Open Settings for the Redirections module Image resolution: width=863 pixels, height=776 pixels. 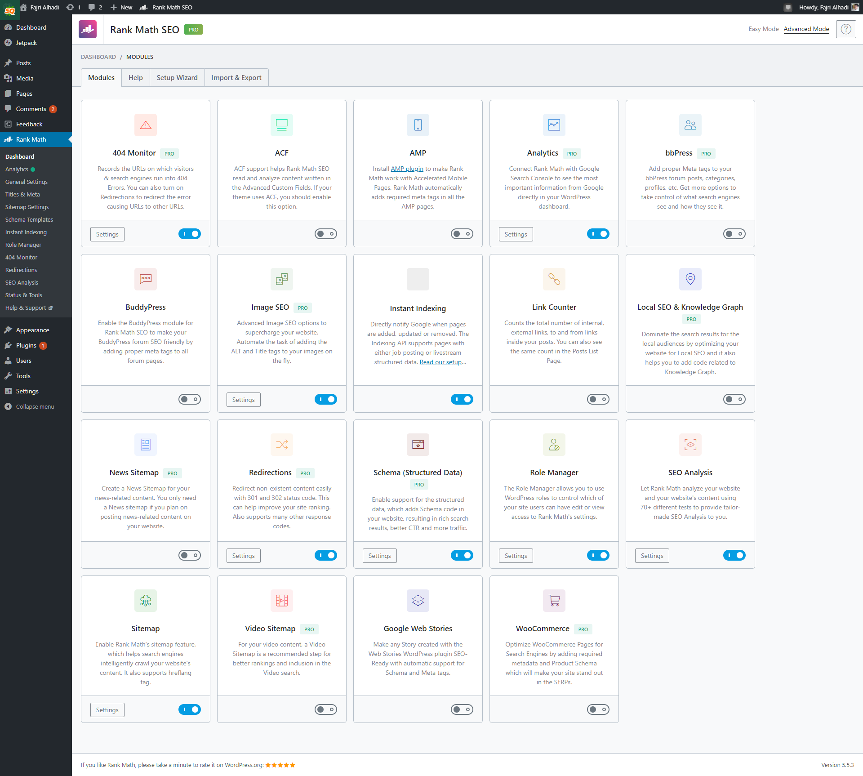point(244,556)
